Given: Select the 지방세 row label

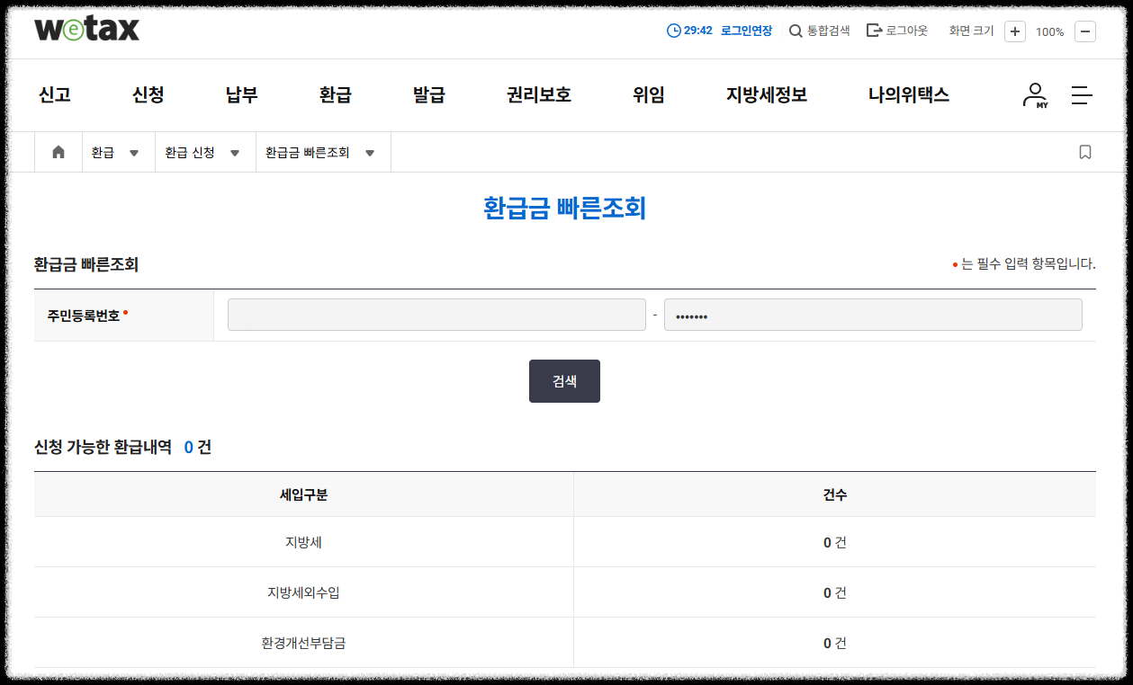Looking at the screenshot, I should pos(303,542).
